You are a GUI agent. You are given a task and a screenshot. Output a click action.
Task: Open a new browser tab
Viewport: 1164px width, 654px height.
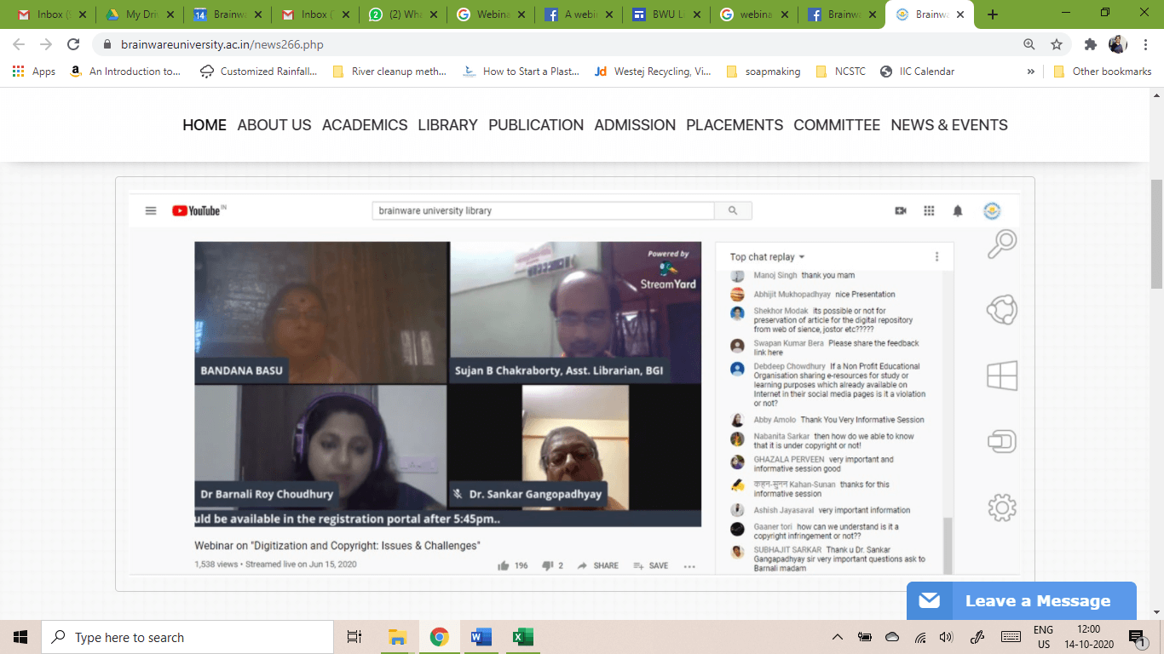point(992,14)
